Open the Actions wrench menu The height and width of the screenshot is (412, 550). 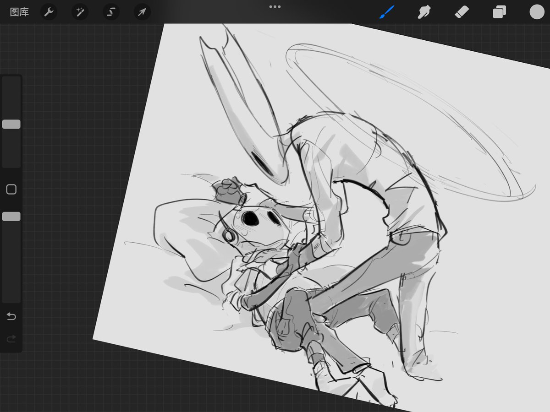tap(49, 12)
